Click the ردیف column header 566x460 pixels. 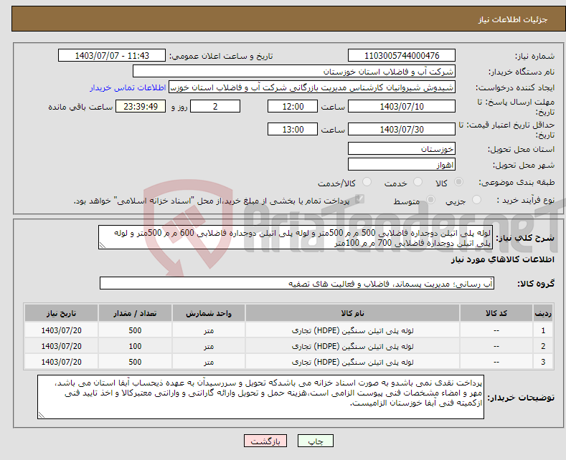point(543,313)
